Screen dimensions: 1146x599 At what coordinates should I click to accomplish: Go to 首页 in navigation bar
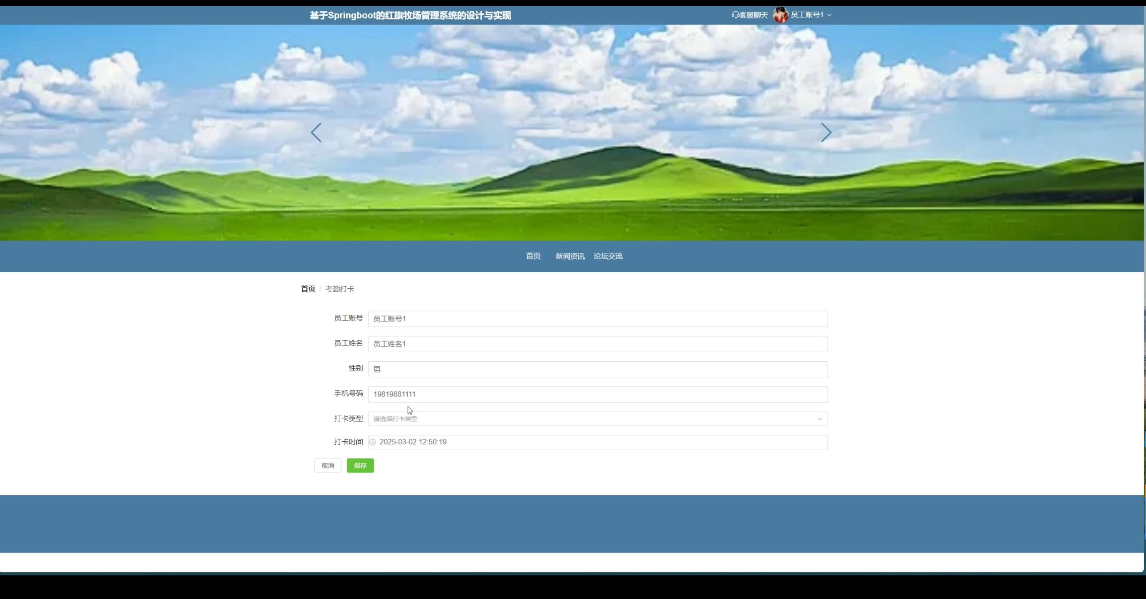pyautogui.click(x=533, y=256)
